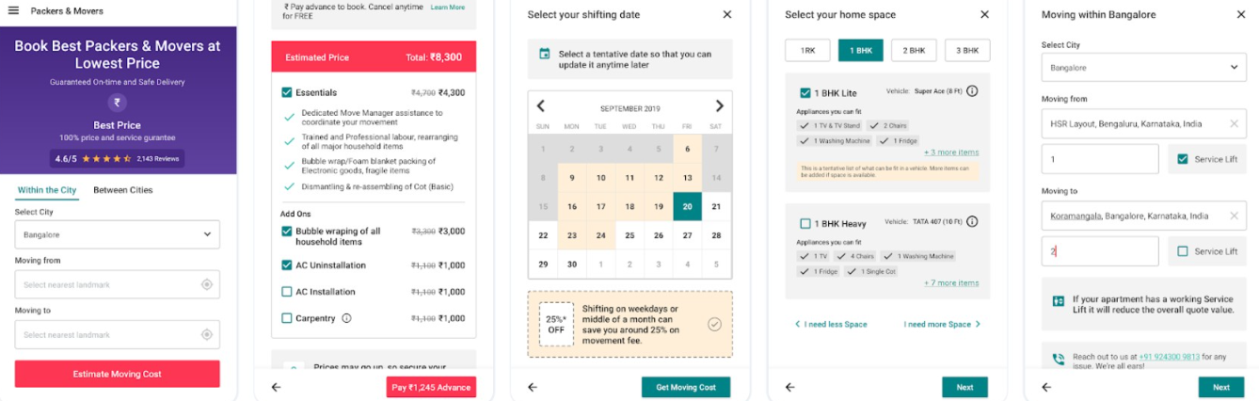Expand the +3 more items list
The image size is (1259, 401).
951,152
